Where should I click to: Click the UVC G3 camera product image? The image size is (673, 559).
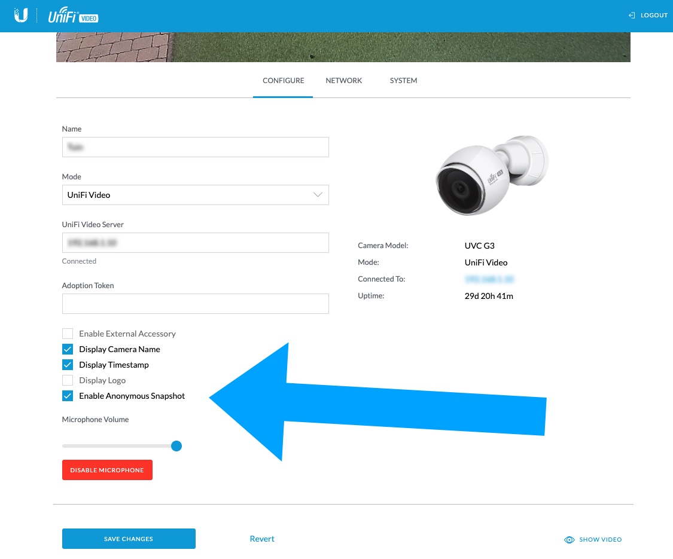coord(492,175)
